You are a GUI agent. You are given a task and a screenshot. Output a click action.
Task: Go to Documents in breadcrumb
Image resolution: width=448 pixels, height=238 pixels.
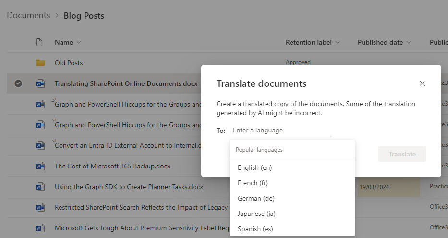pos(28,15)
